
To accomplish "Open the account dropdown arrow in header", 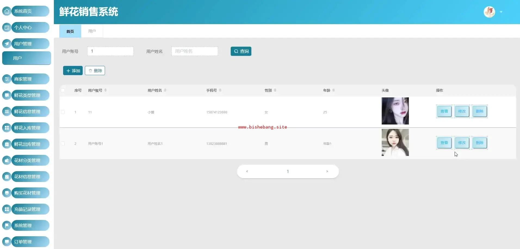I will [501, 12].
